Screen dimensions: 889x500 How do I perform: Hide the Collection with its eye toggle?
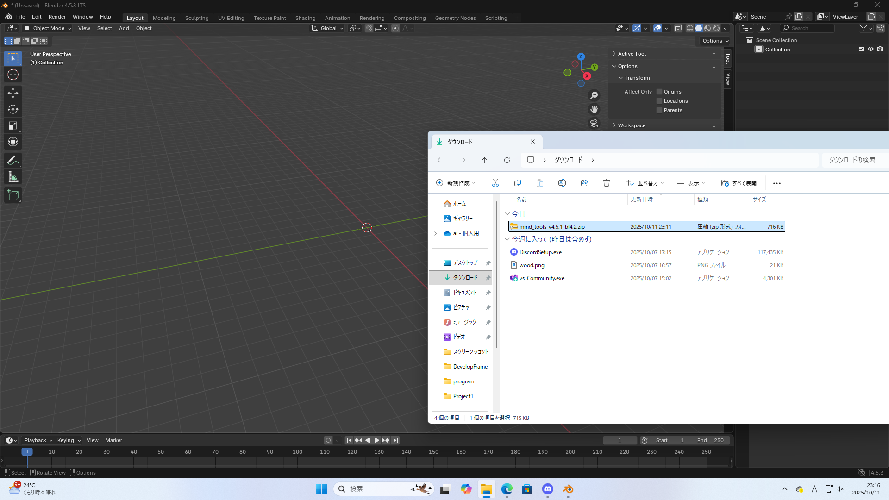point(871,49)
